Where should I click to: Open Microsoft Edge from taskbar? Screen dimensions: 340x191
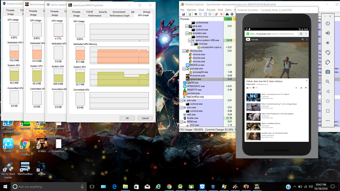(x=114, y=187)
